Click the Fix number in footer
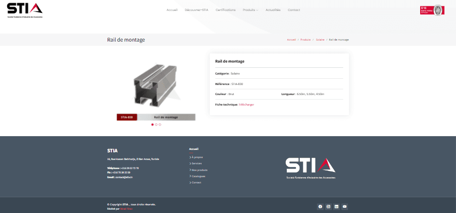456x213 pixels. pos(121,172)
